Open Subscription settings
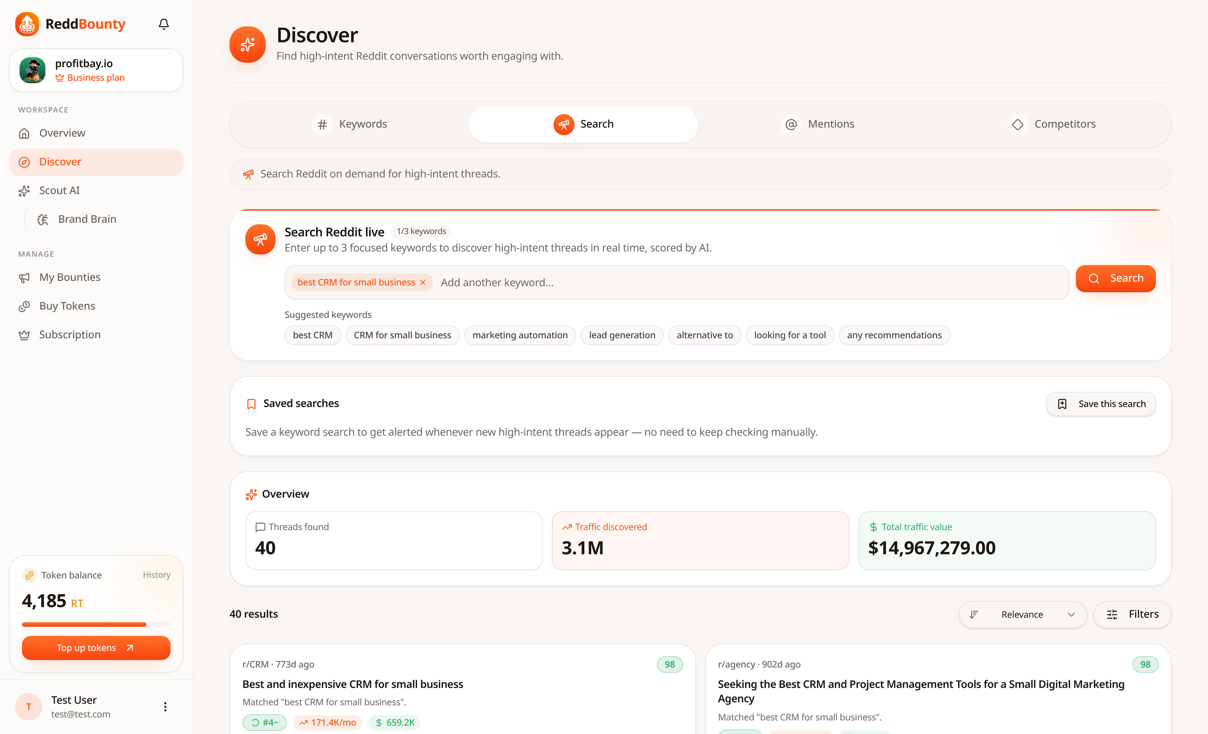 click(96, 335)
